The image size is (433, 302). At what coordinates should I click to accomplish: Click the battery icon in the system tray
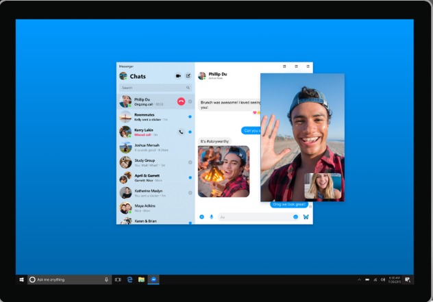[367, 279]
